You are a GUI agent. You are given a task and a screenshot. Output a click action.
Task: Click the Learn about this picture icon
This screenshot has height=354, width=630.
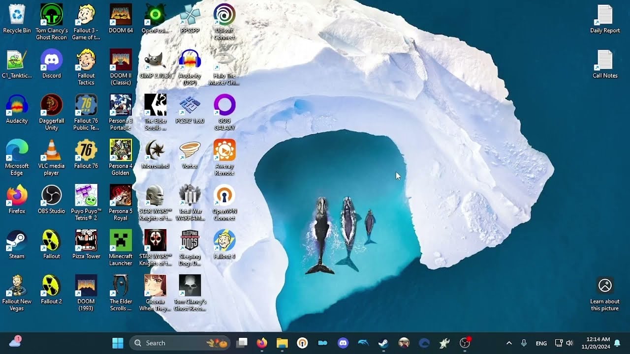click(x=605, y=295)
